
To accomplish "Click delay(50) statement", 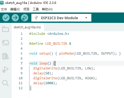I will click(43, 73).
